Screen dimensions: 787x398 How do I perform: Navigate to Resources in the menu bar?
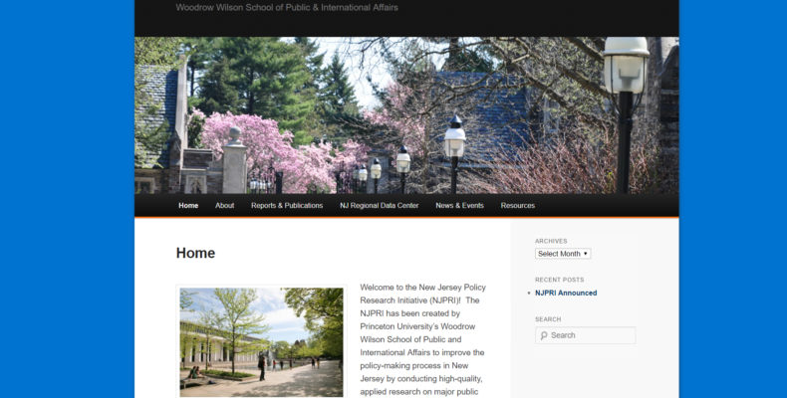[x=517, y=206]
